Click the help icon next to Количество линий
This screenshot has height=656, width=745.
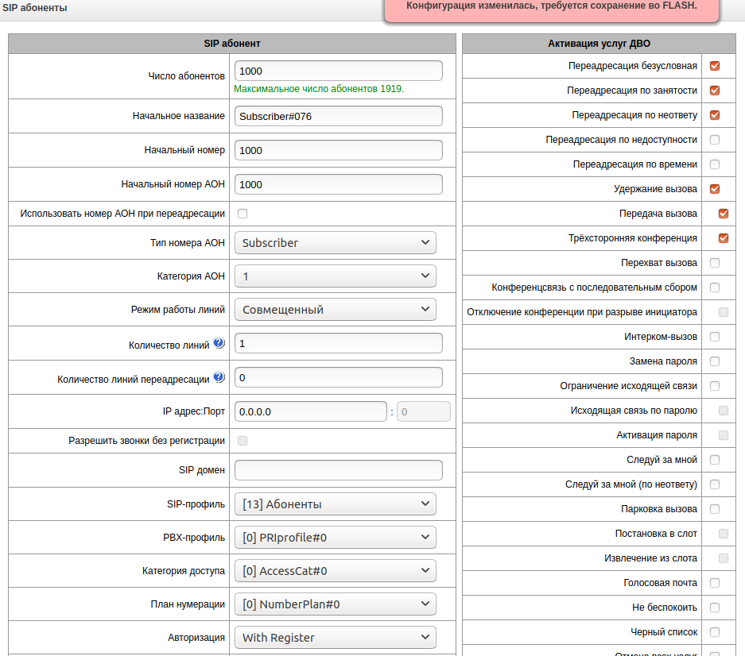click(219, 344)
